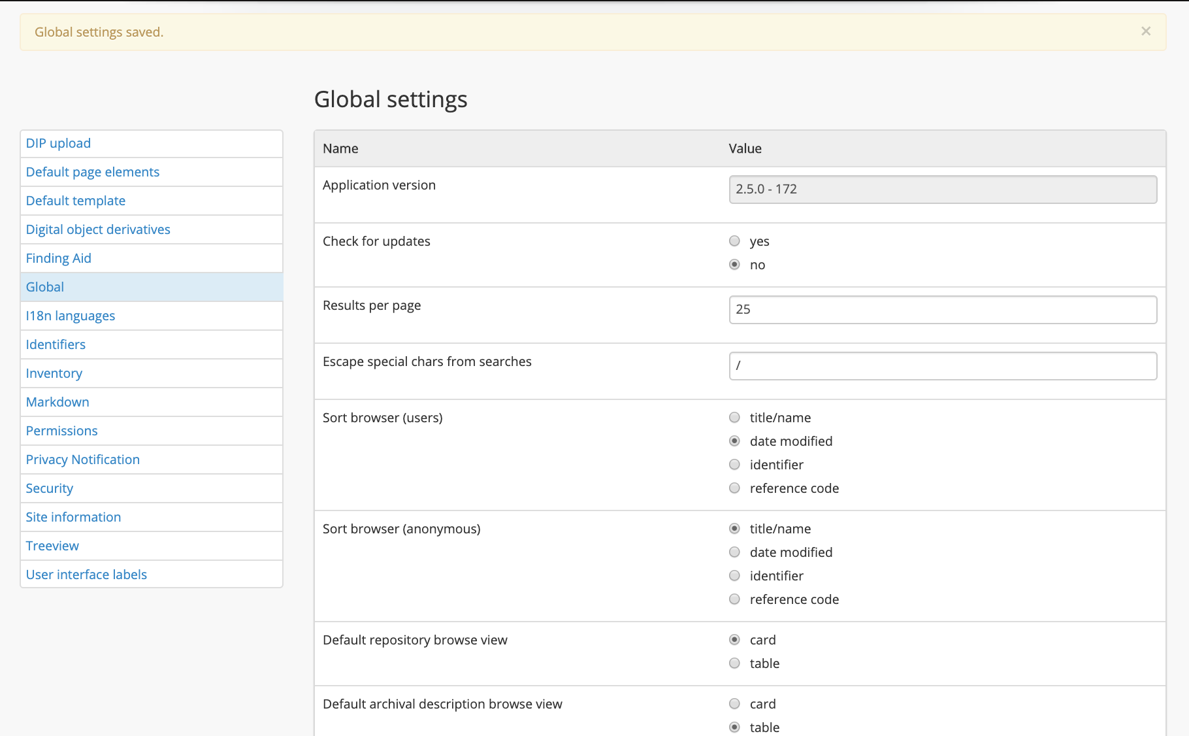Open User interface labels settings
1189x736 pixels.
coord(86,575)
